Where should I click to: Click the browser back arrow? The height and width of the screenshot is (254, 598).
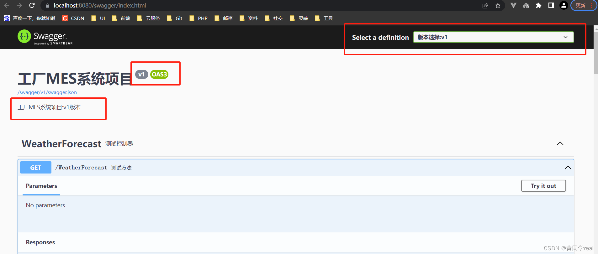pos(7,5)
